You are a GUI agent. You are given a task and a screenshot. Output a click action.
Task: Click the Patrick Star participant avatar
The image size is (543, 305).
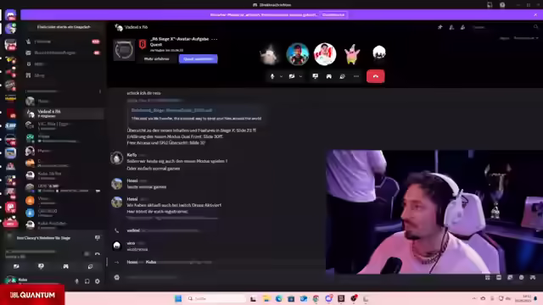(352, 54)
